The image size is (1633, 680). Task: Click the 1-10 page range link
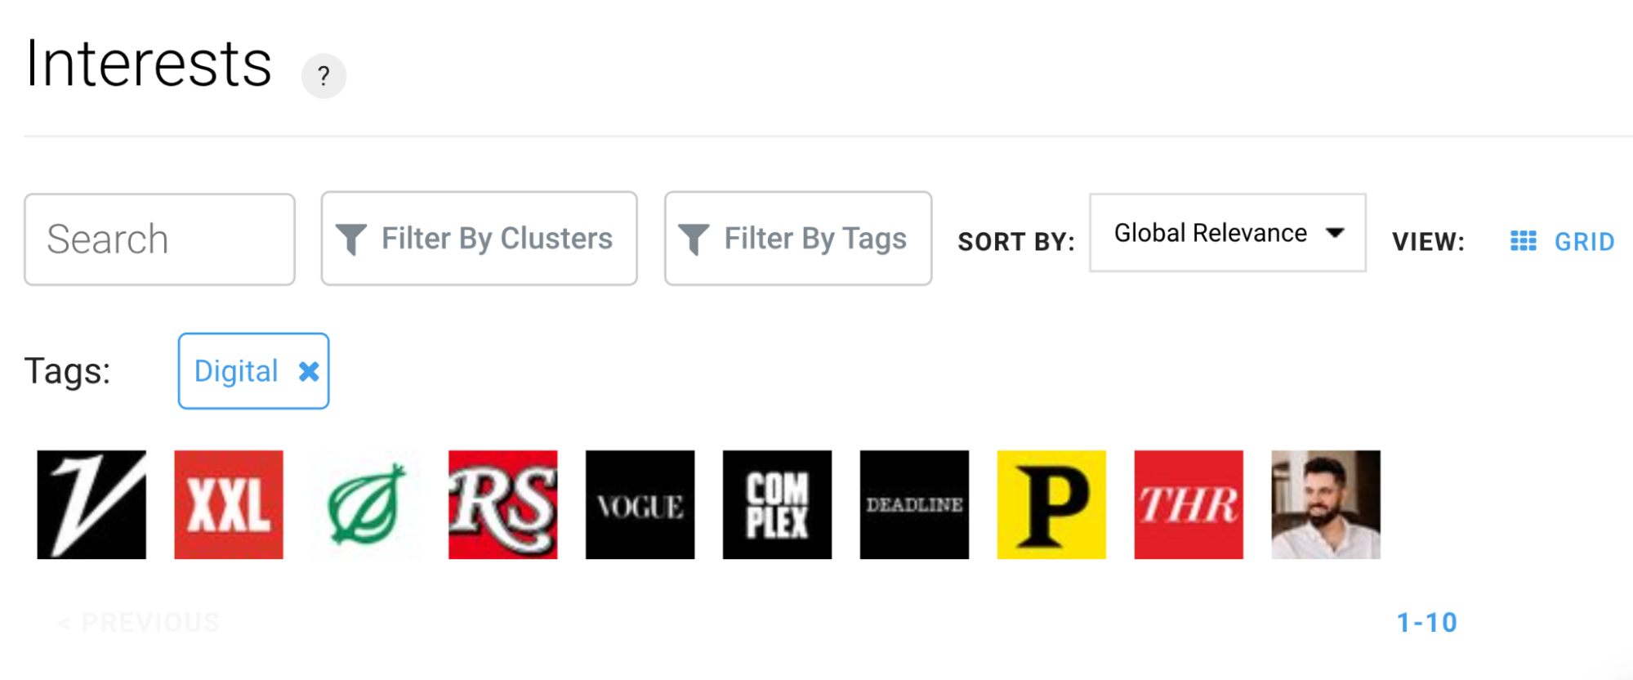(1427, 623)
